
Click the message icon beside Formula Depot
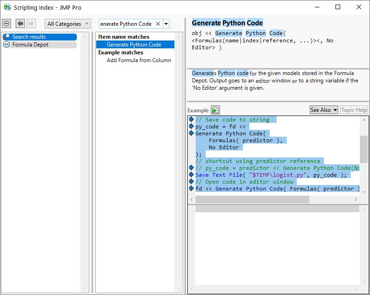click(6, 45)
